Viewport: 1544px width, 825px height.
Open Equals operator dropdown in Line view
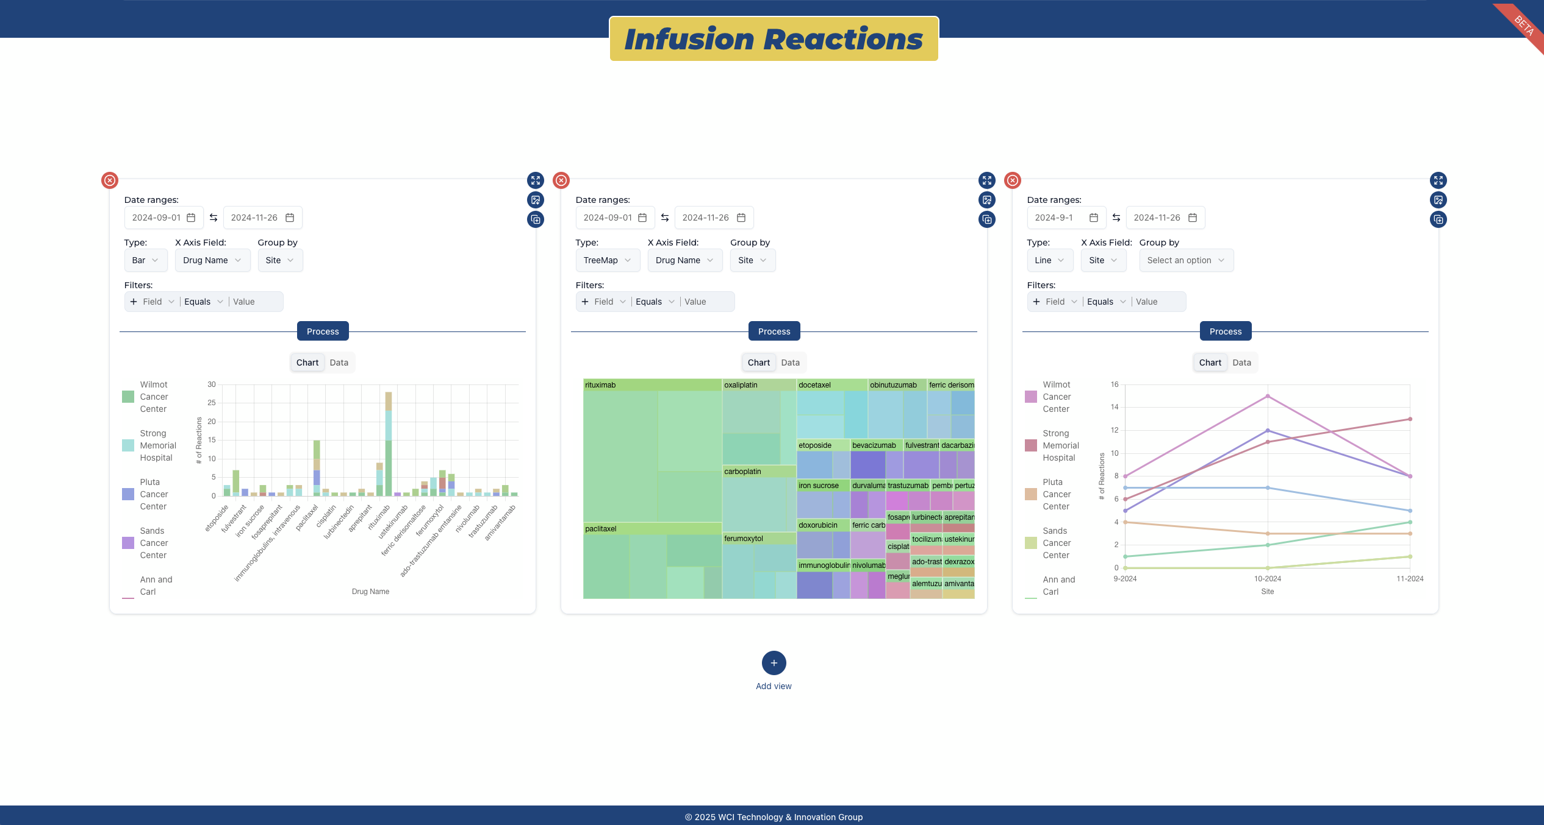[x=1107, y=302]
